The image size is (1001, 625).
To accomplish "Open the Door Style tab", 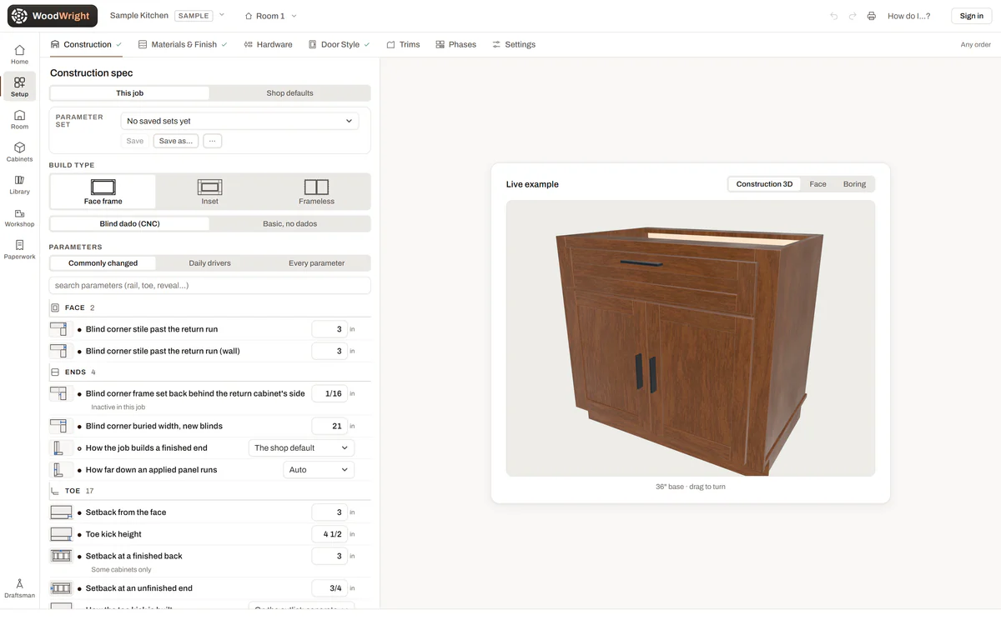I will (x=339, y=45).
